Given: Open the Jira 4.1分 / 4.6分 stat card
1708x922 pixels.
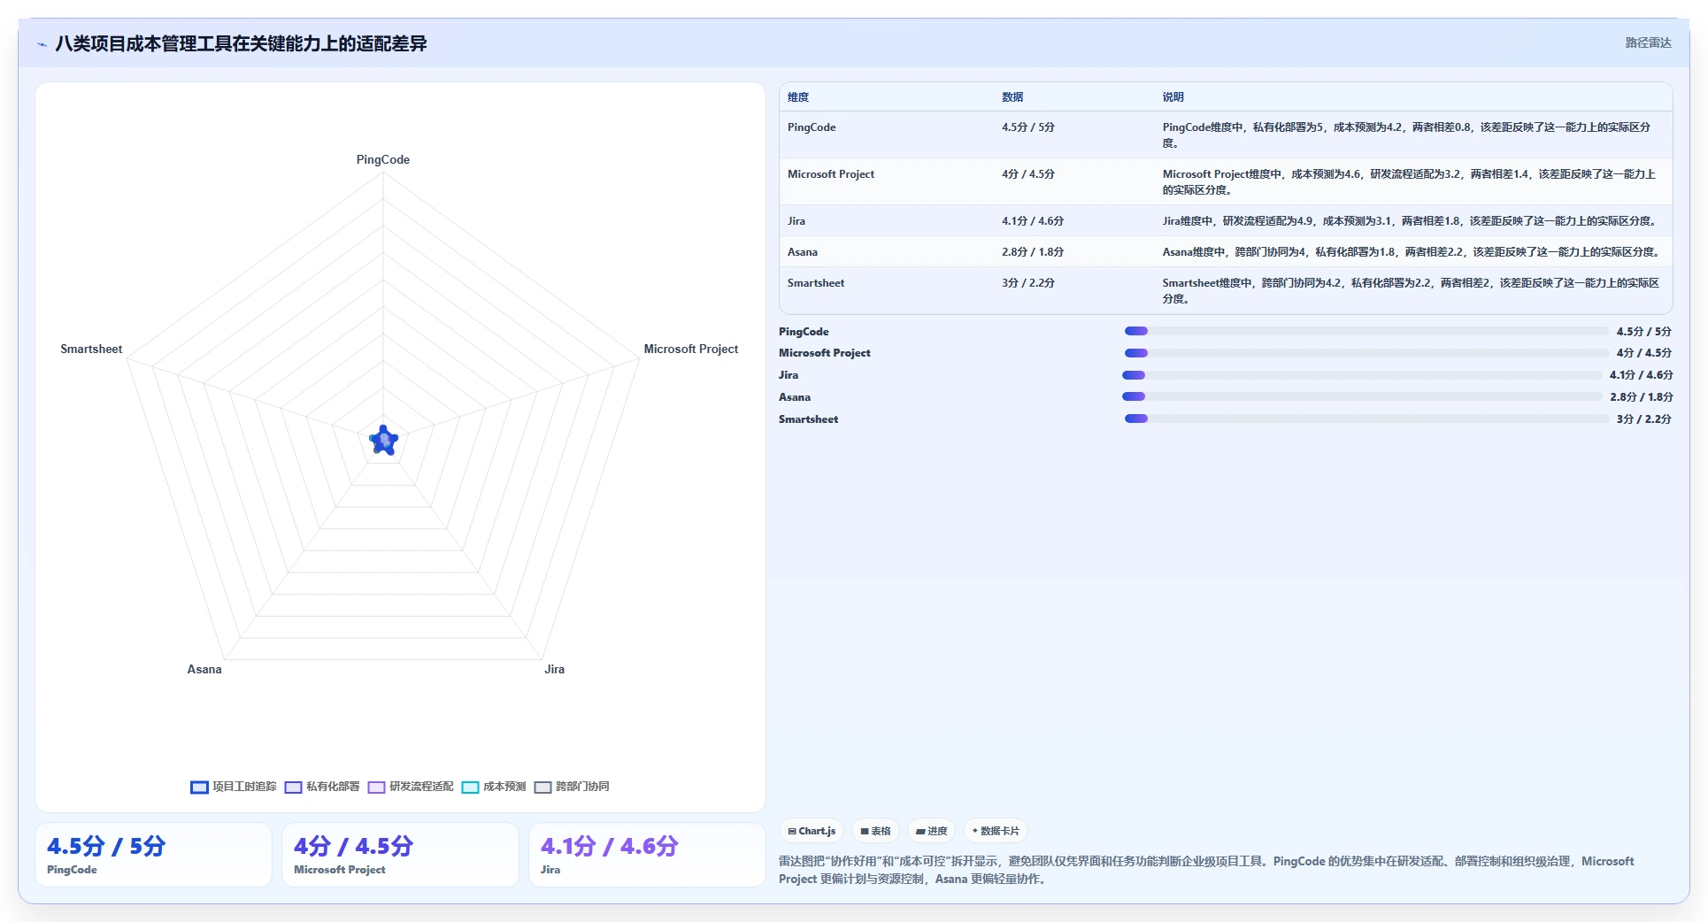Looking at the screenshot, I should pyautogui.click(x=647, y=855).
